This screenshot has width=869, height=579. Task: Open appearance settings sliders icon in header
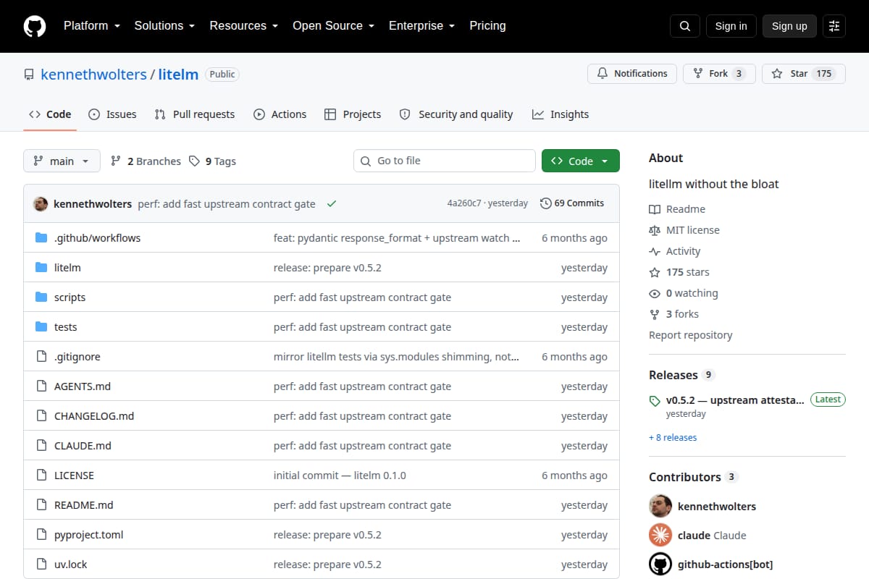coord(834,26)
